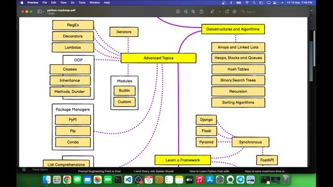Open Music from the Dock

199,180
